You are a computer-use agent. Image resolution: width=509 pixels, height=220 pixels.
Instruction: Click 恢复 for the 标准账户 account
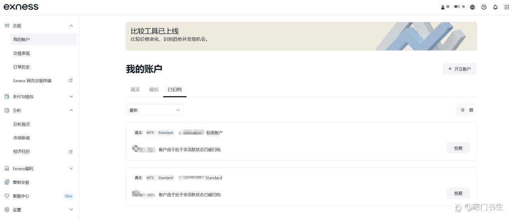[x=458, y=148]
